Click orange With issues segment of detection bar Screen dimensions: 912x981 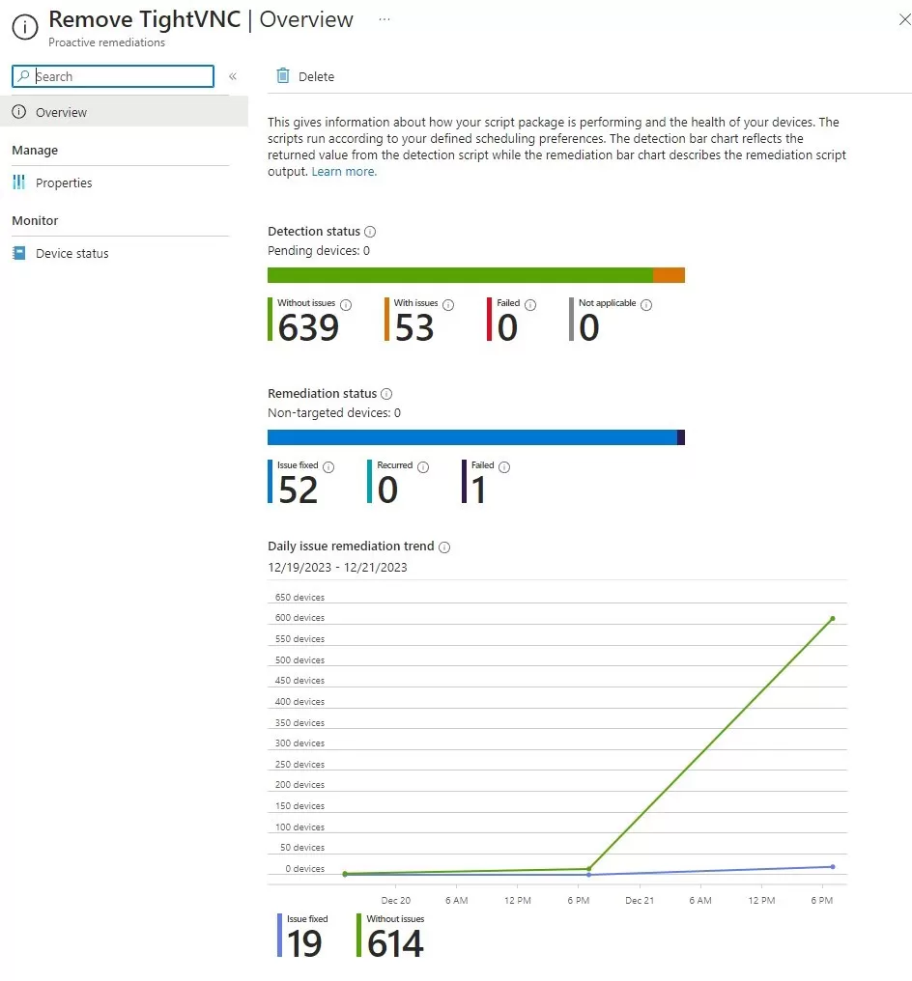[x=669, y=275]
